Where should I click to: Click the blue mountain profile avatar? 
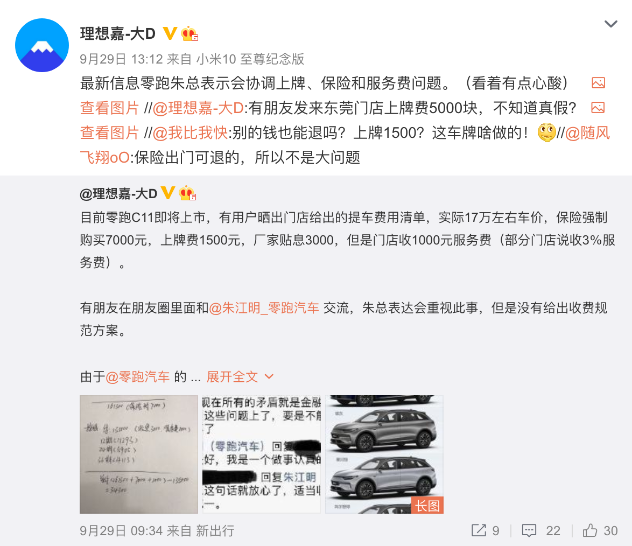[x=42, y=45]
